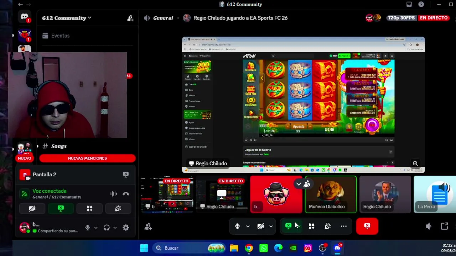
Task: Toggle camera in the call bar
Action: tap(260, 226)
